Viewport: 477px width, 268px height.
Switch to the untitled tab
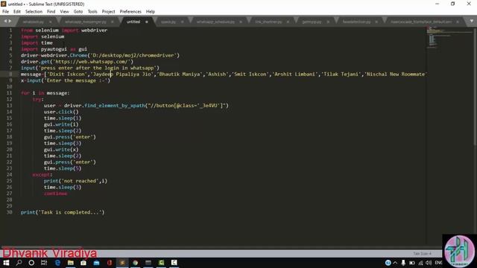[x=133, y=22]
